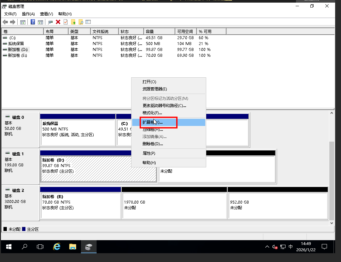Click the scroll-down arrow of the disk pane
Viewport: 341px width, 262px height.
pos(332,223)
